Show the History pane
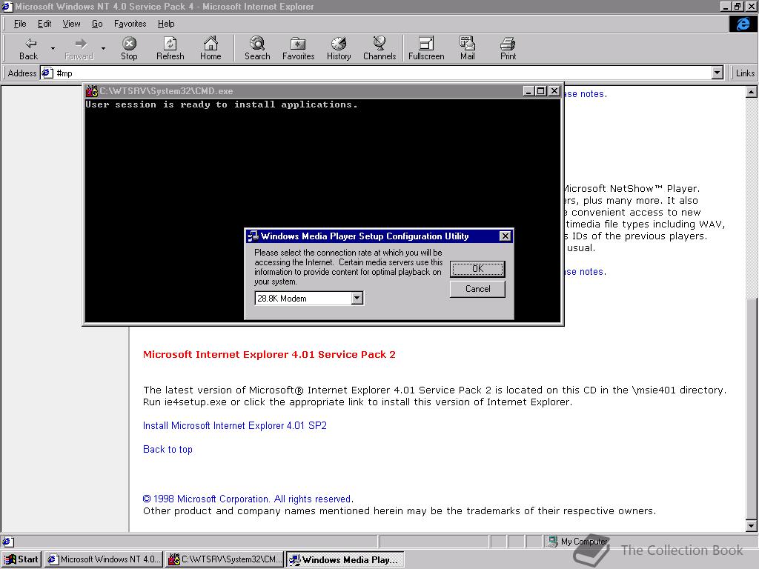 pos(339,48)
